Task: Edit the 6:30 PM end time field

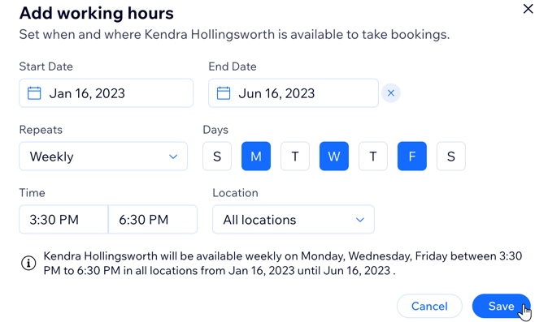Action: (153, 219)
